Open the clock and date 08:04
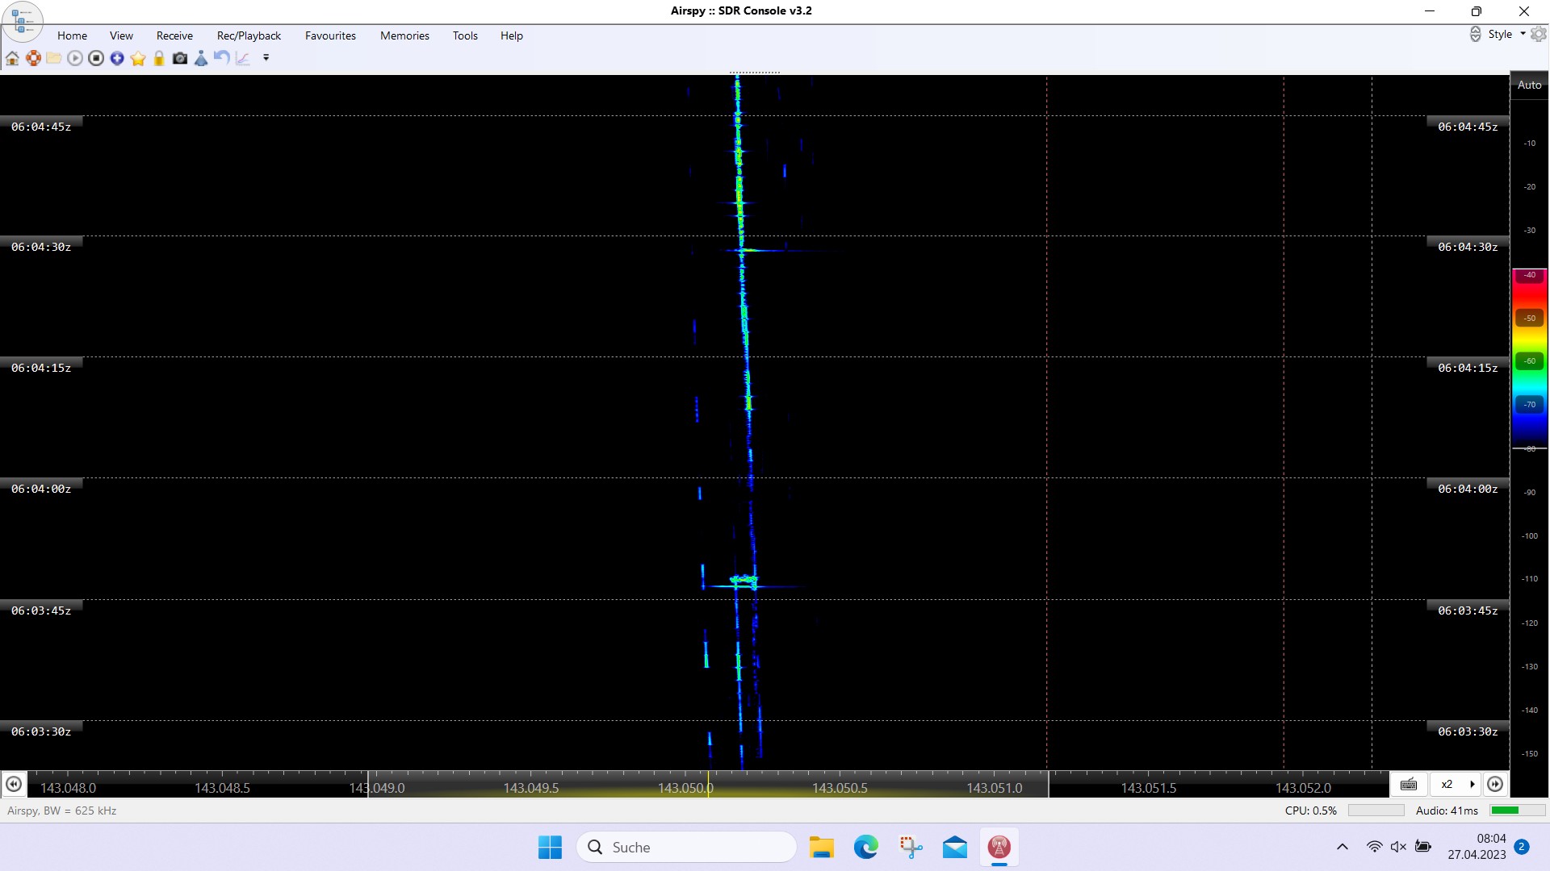 coord(1477,847)
